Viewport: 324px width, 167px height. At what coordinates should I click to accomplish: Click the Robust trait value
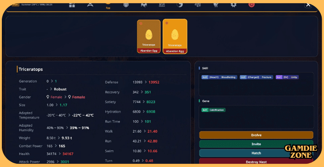(60, 89)
